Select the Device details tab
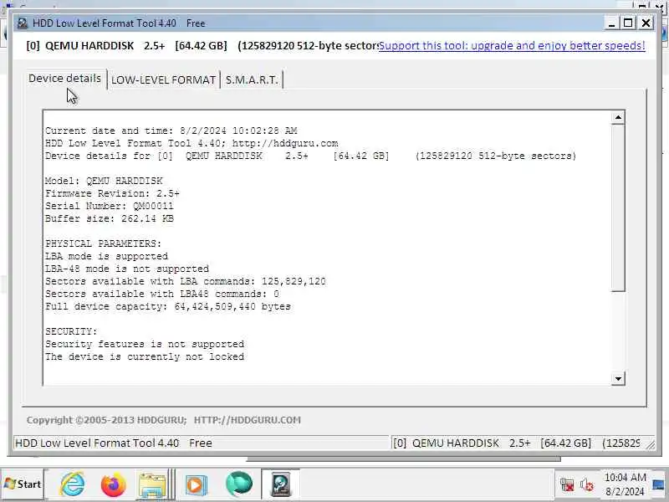Image resolution: width=669 pixels, height=502 pixels. click(65, 79)
